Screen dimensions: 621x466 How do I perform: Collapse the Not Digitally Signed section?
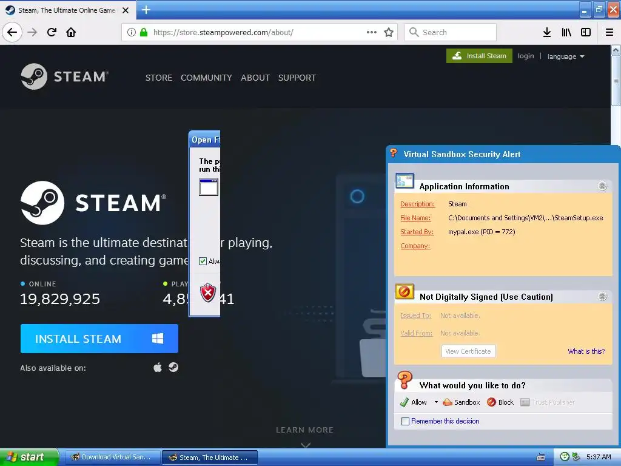tap(602, 296)
